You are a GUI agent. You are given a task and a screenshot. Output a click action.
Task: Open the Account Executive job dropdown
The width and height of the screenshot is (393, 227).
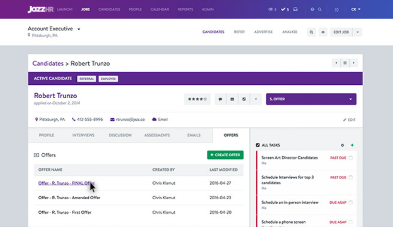79,29
